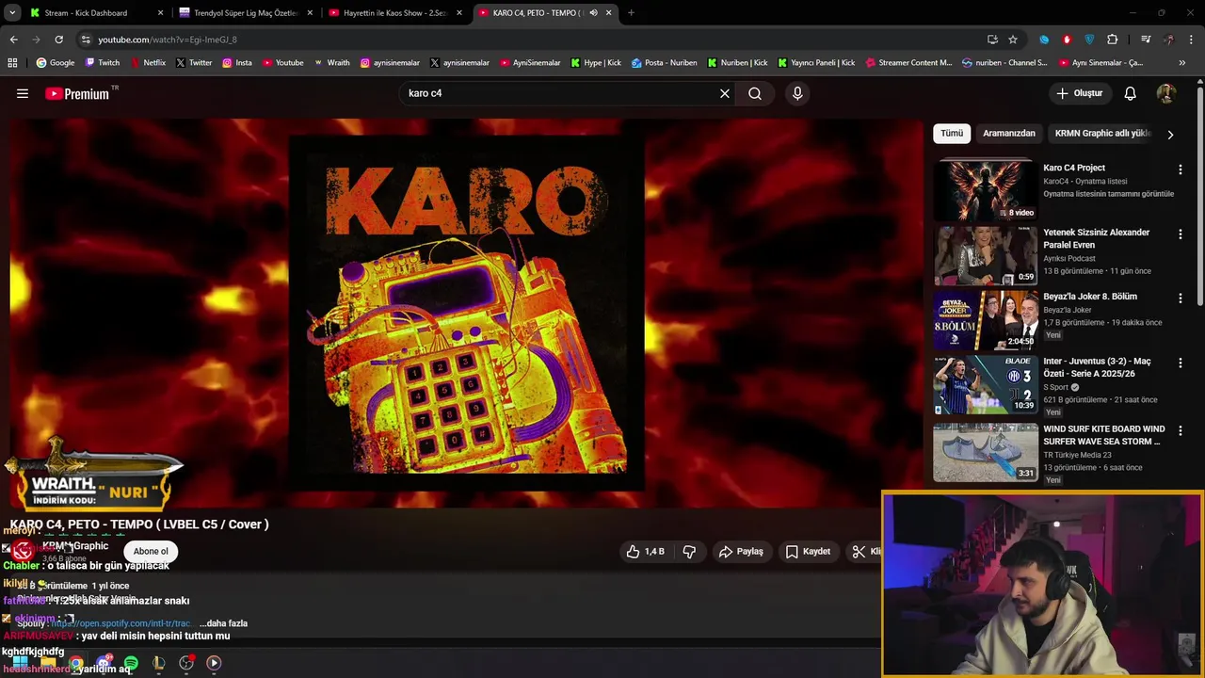
Task: Click Oynatma listesinin tamamını görüntüle
Action: click(x=1108, y=194)
